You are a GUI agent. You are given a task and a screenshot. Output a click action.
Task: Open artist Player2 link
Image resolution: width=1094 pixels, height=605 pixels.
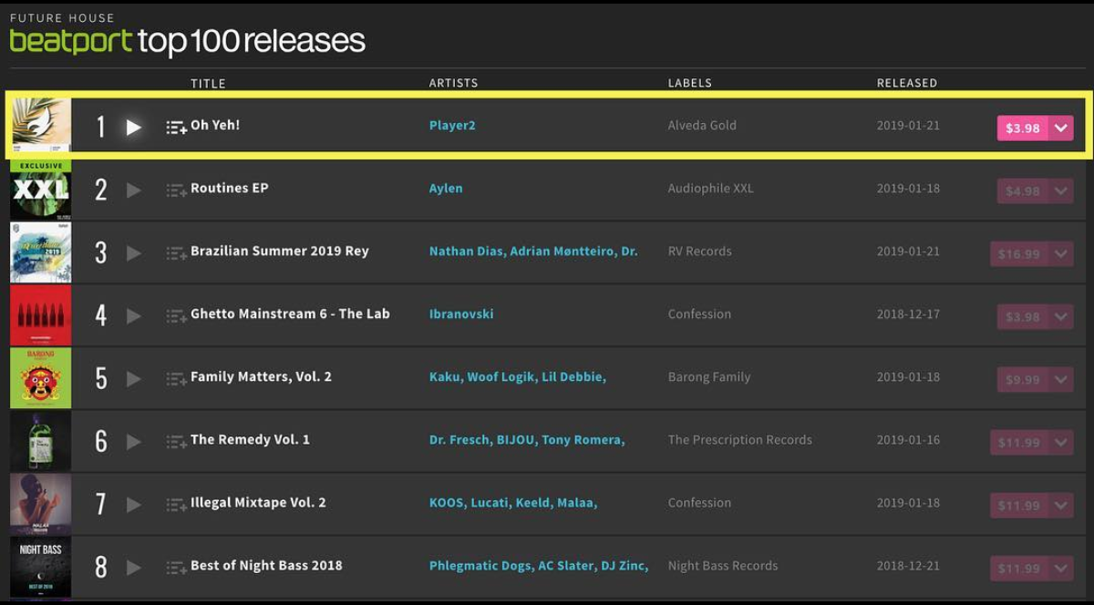click(x=452, y=126)
